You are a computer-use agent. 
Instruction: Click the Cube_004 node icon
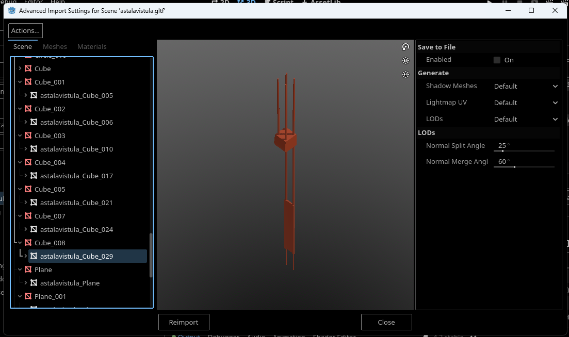pyautogui.click(x=28, y=162)
